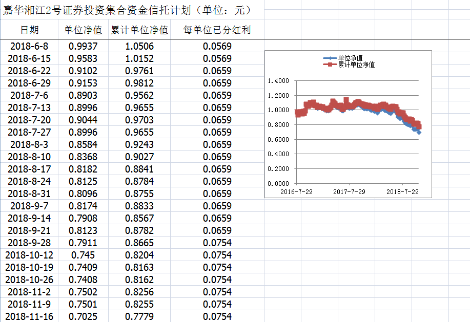This screenshot has height=322, width=470.
Task: Click the 累计单位净值 legend entry in chart
Action: [x=349, y=65]
